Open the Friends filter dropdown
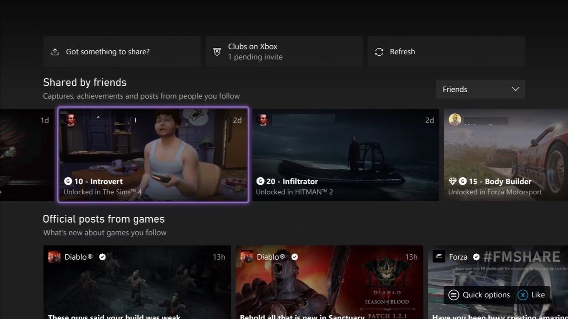 pos(480,89)
